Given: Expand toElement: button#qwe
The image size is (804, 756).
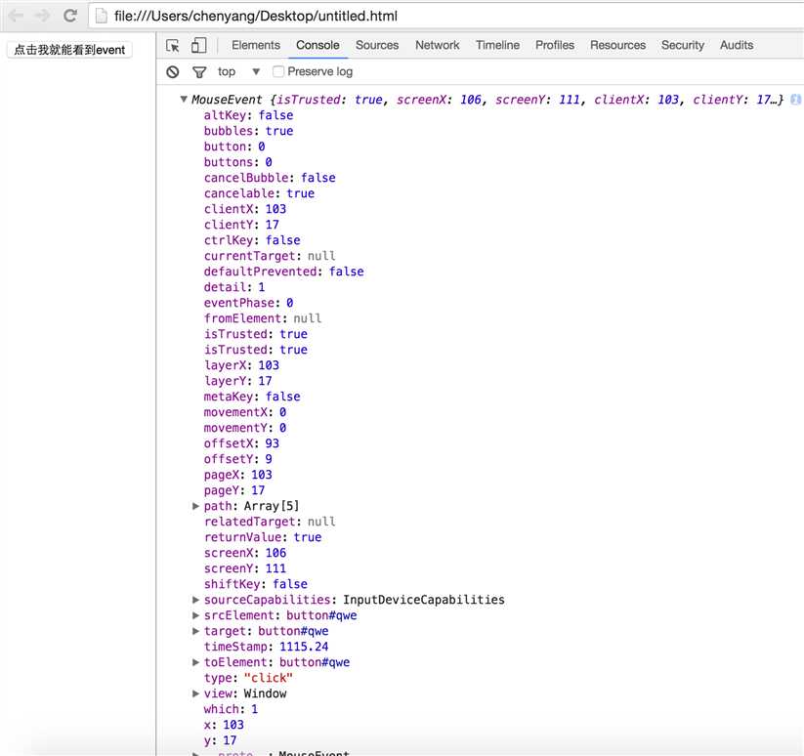Looking at the screenshot, I should click(x=195, y=662).
